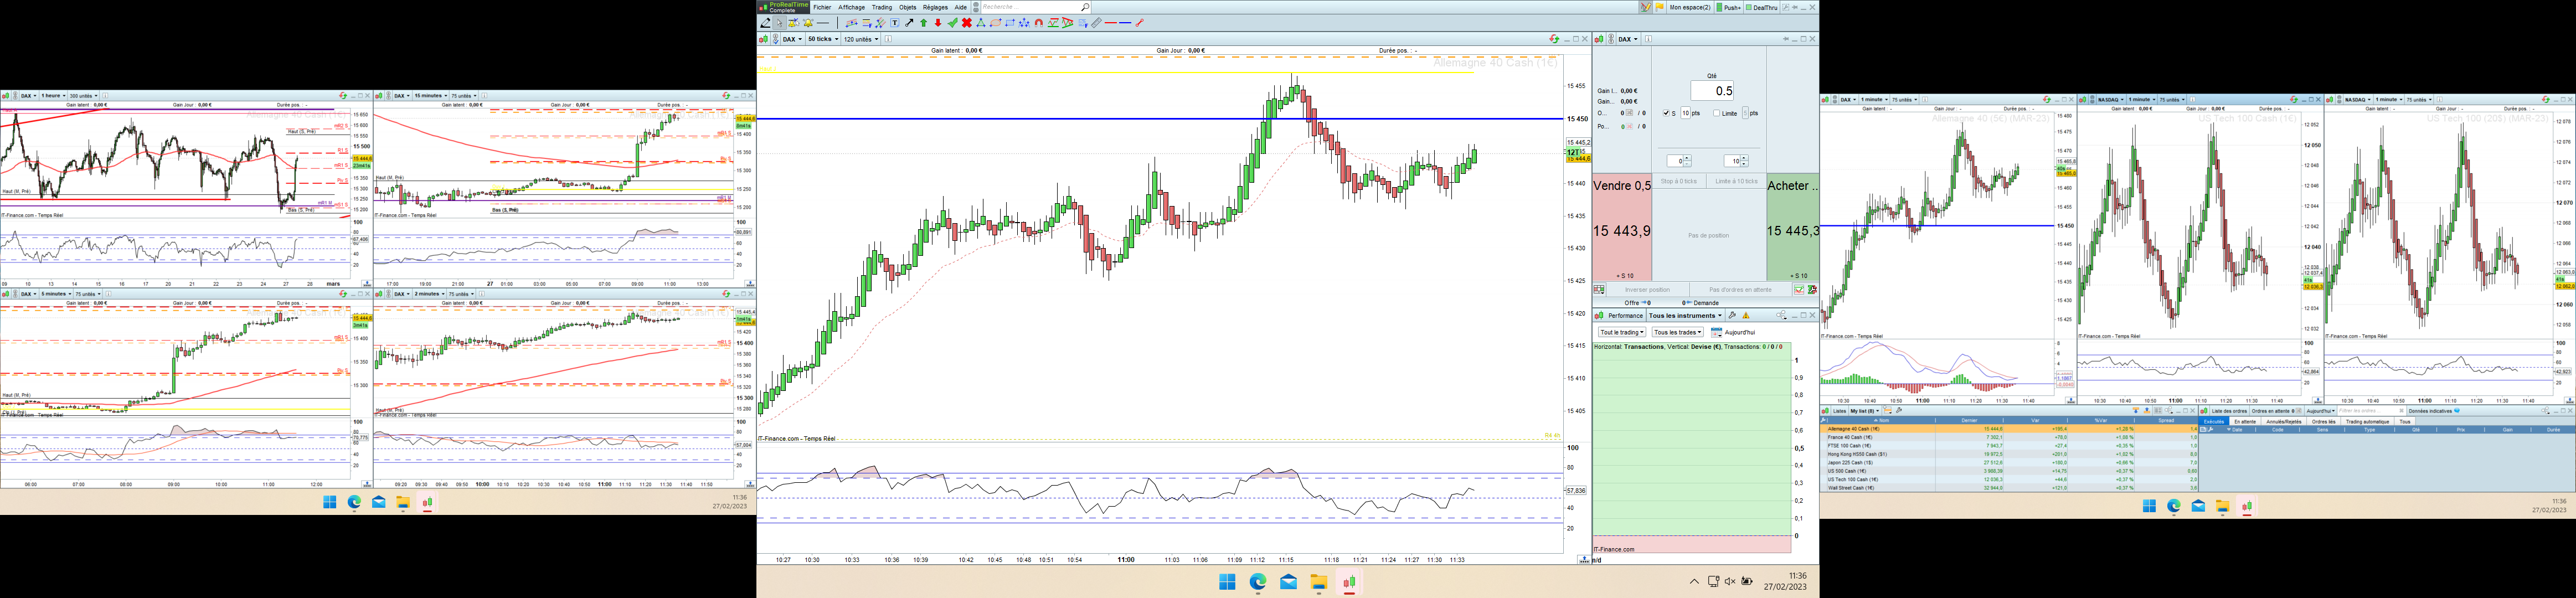Select the ellipse drawing tool

[995, 23]
